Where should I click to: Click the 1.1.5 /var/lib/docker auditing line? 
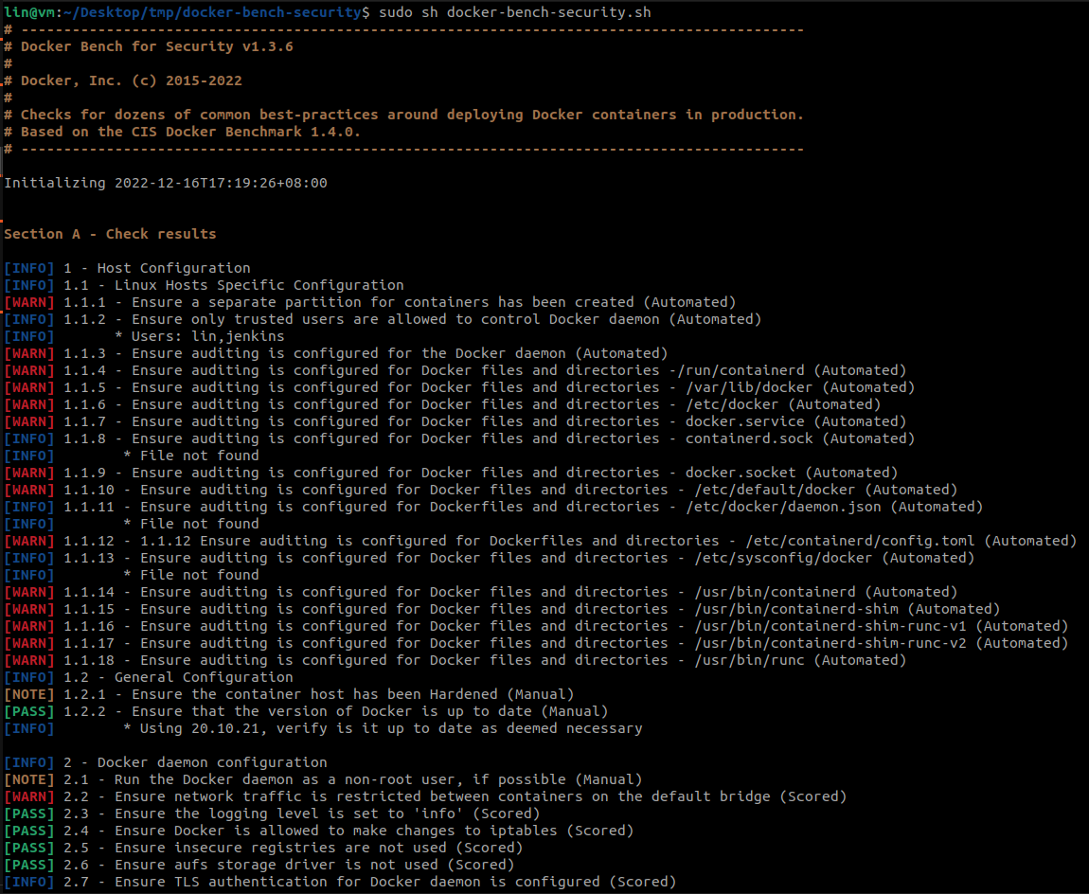(460, 387)
